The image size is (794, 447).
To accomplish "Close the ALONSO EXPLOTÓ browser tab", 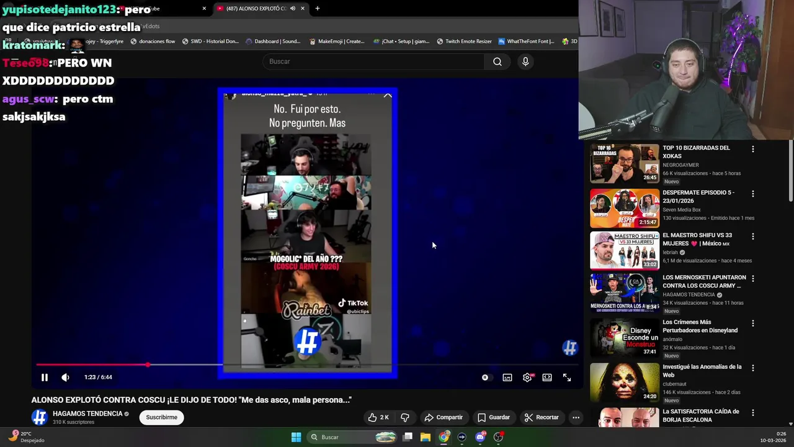I will (x=303, y=9).
